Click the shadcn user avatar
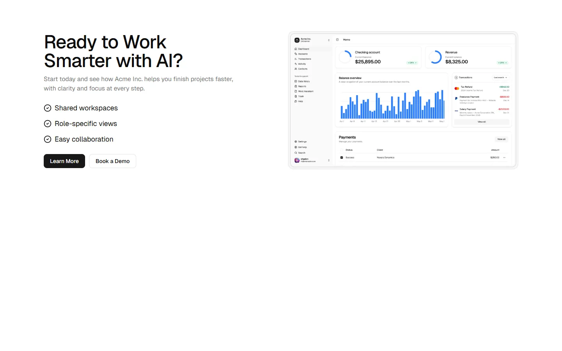562x351 pixels. [x=297, y=160]
